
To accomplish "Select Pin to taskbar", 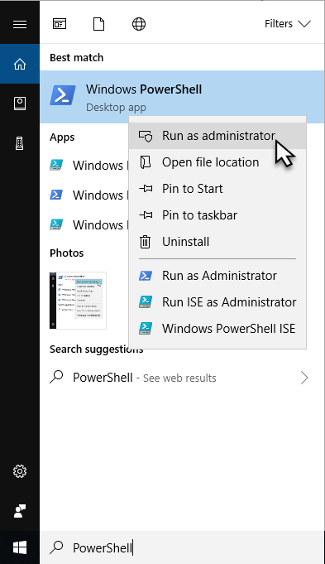I will (x=217, y=215).
